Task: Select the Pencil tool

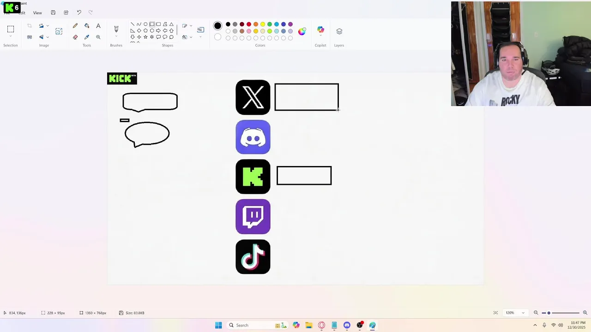Action: (x=75, y=26)
